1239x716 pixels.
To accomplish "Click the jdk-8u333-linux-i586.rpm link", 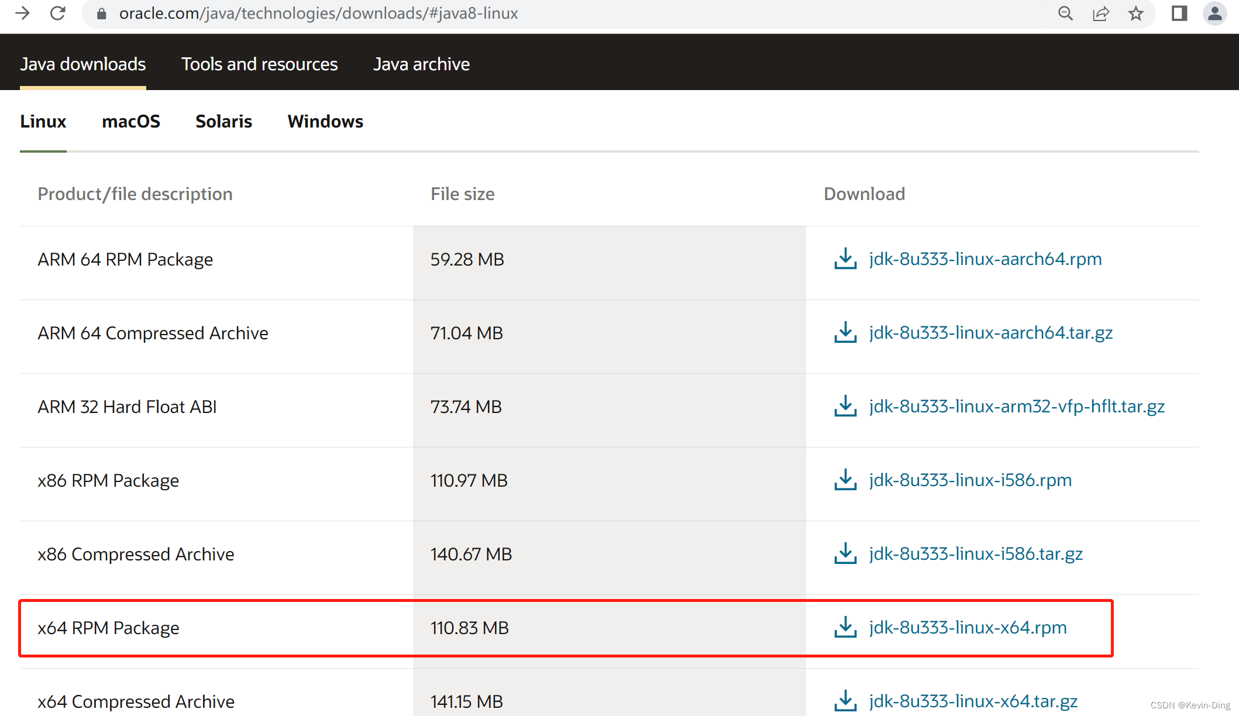I will [x=970, y=480].
